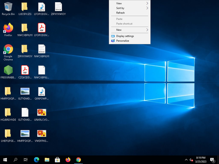Open the Action Center notifications icon

[212, 160]
